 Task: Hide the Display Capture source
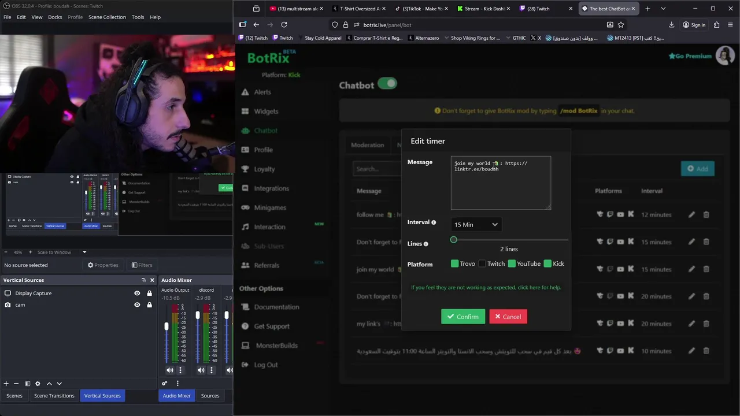pos(137,294)
